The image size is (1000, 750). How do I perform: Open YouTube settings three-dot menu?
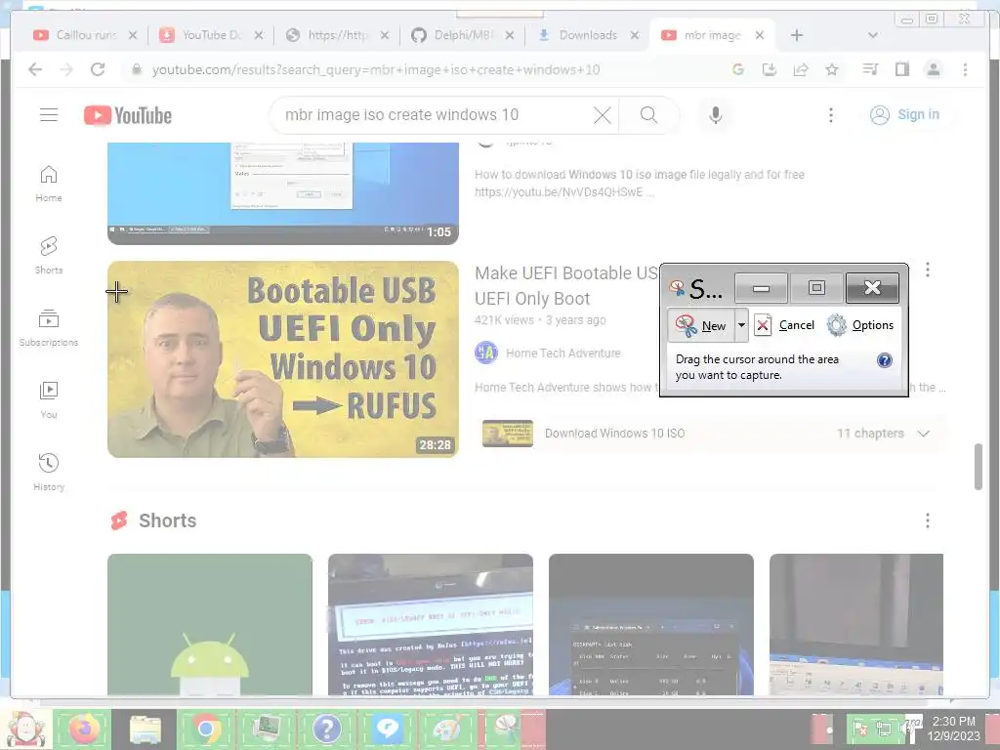click(830, 115)
